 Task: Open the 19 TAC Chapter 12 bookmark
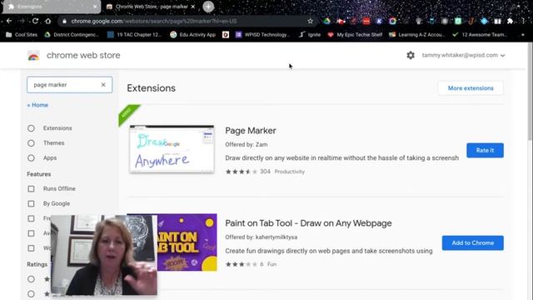(134, 35)
